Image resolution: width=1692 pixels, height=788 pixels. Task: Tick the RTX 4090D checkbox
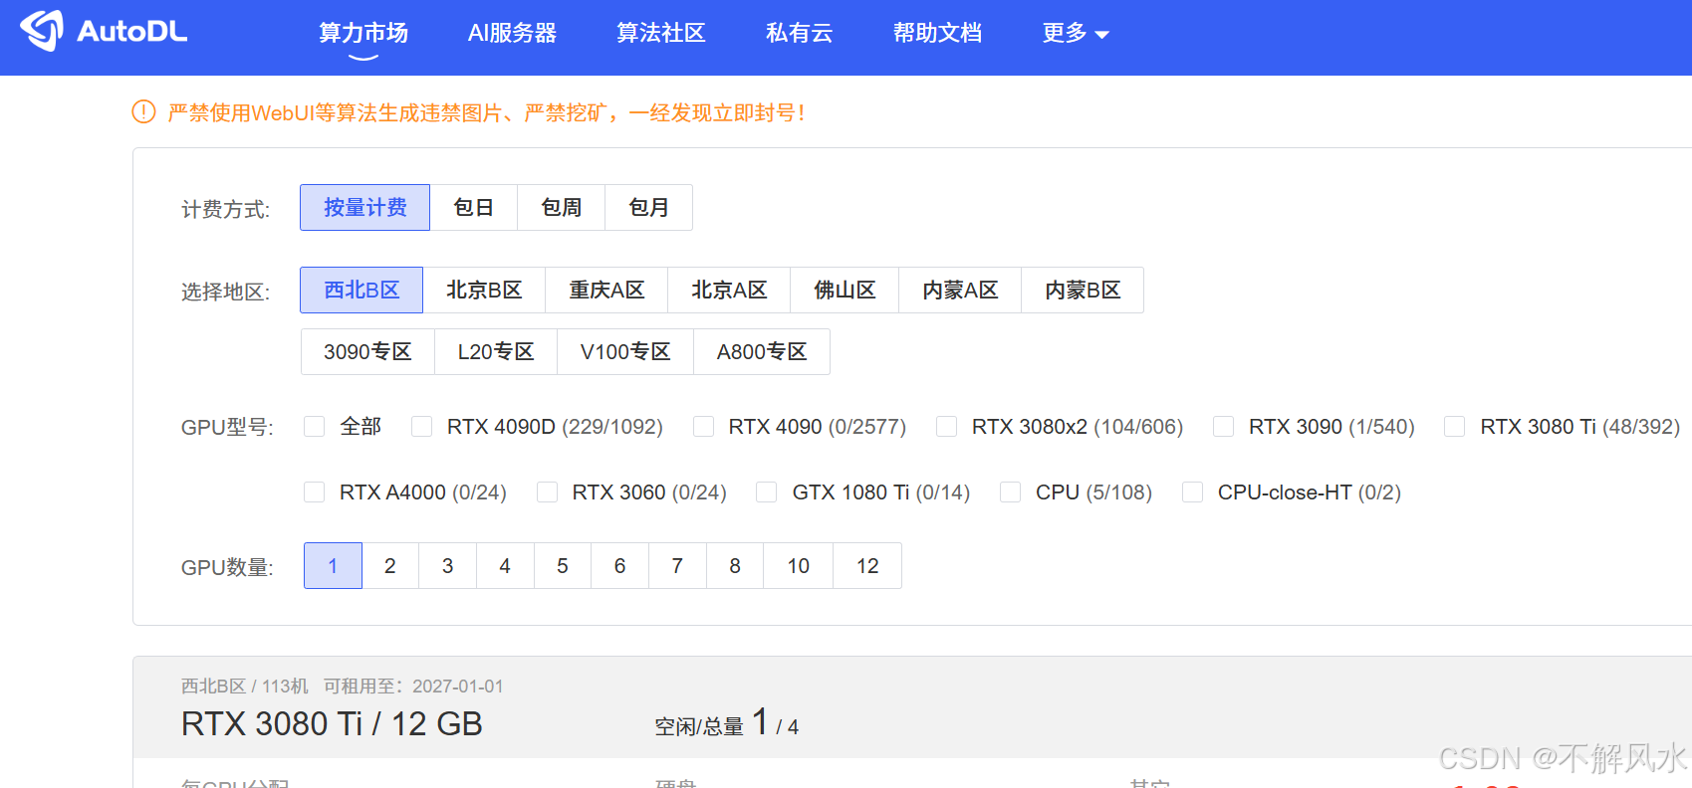pos(422,427)
